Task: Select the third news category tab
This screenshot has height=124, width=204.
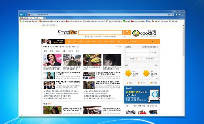Action: click(x=58, y=51)
